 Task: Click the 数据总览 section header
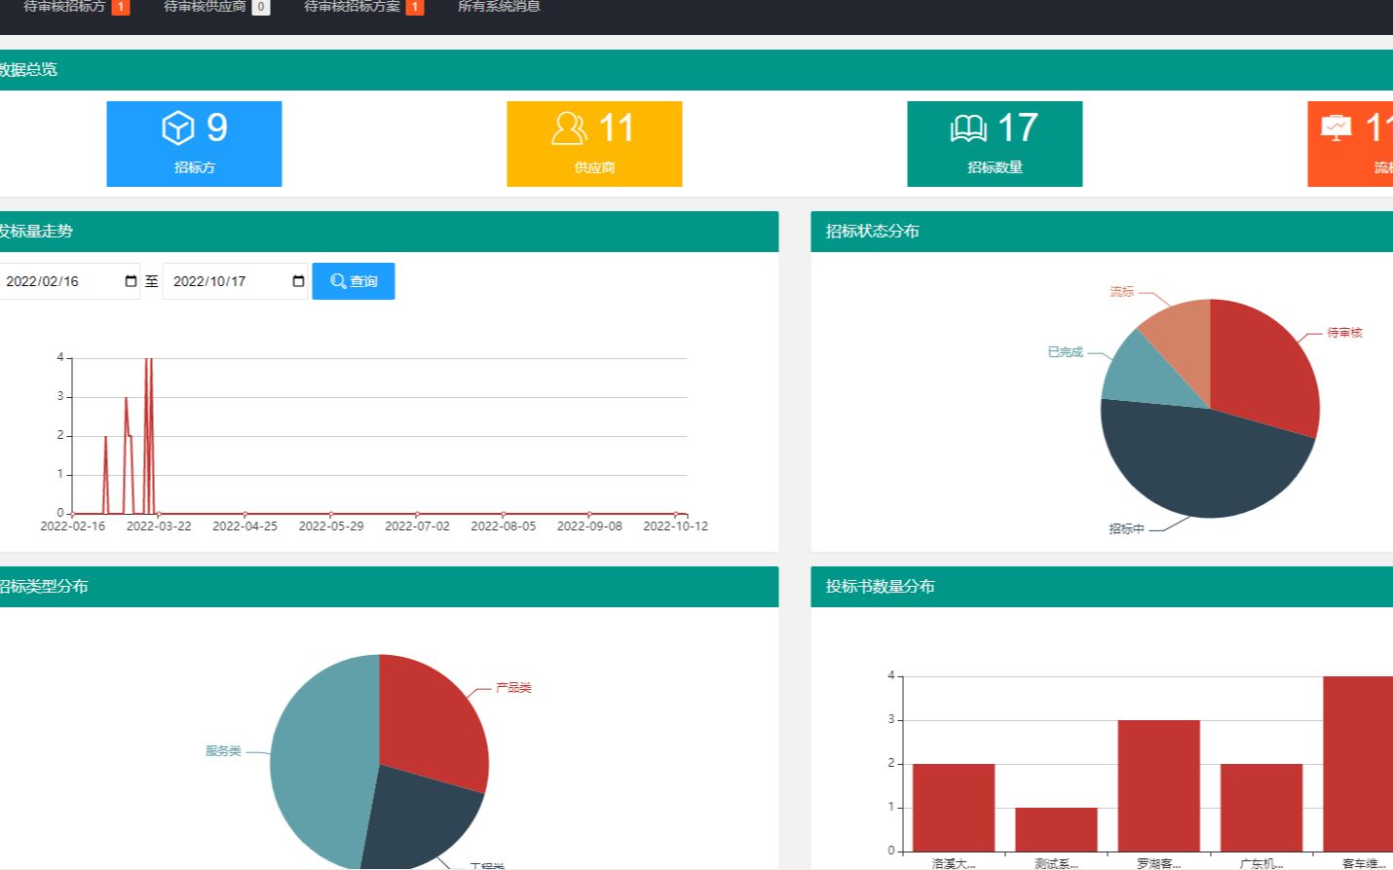click(x=696, y=70)
